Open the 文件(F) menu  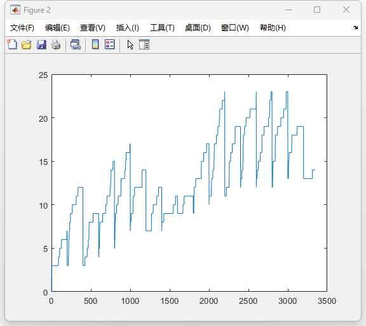(x=22, y=28)
